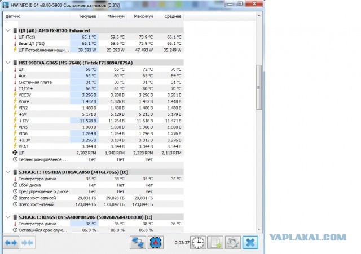Click the 0:03:37 elapsed time

[182, 243]
